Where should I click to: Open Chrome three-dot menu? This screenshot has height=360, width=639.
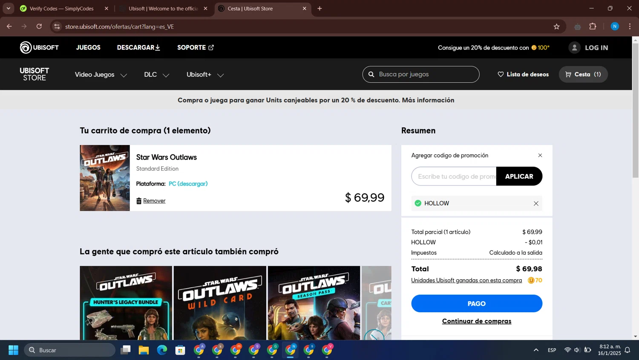pyautogui.click(x=630, y=26)
